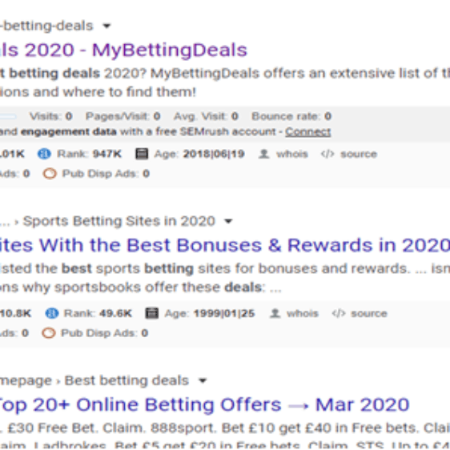Click orange Pub Disp Ads icon, second result
450x450 pixels.
click(x=49, y=333)
